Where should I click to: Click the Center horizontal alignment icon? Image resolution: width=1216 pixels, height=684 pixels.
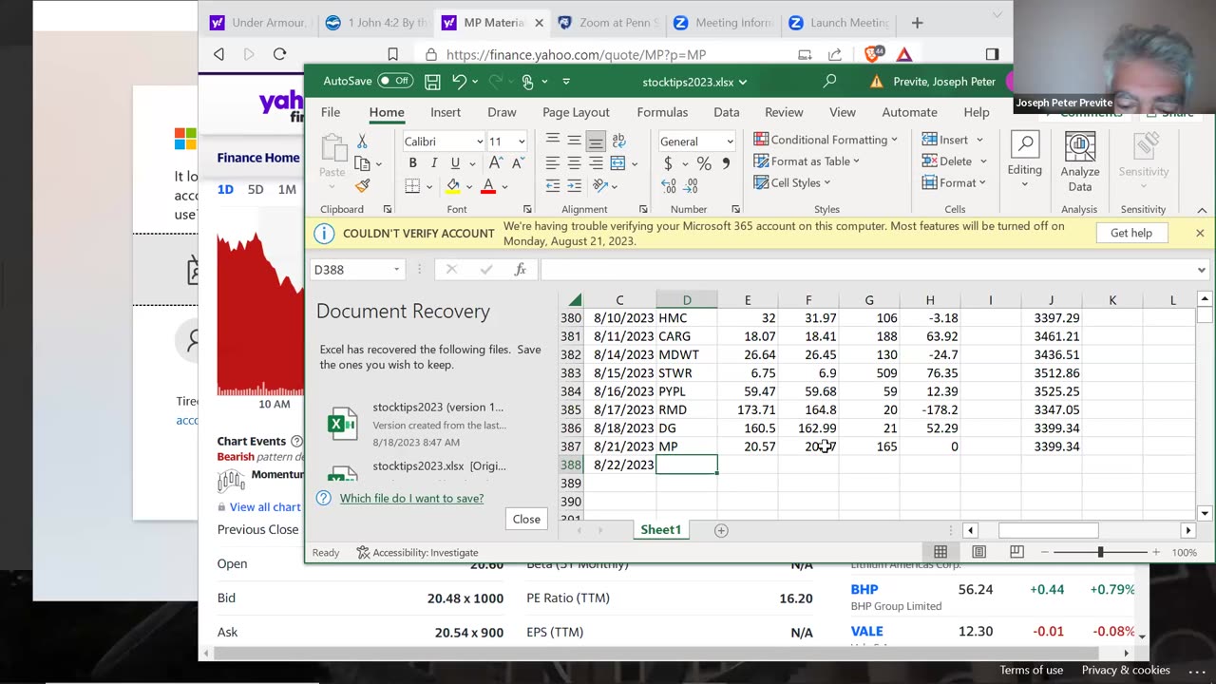point(574,163)
